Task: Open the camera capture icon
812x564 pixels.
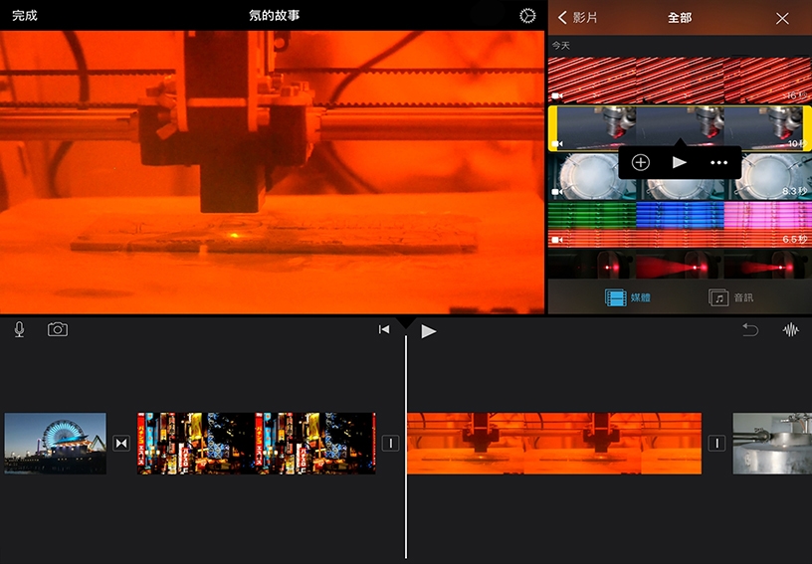Action: click(58, 330)
